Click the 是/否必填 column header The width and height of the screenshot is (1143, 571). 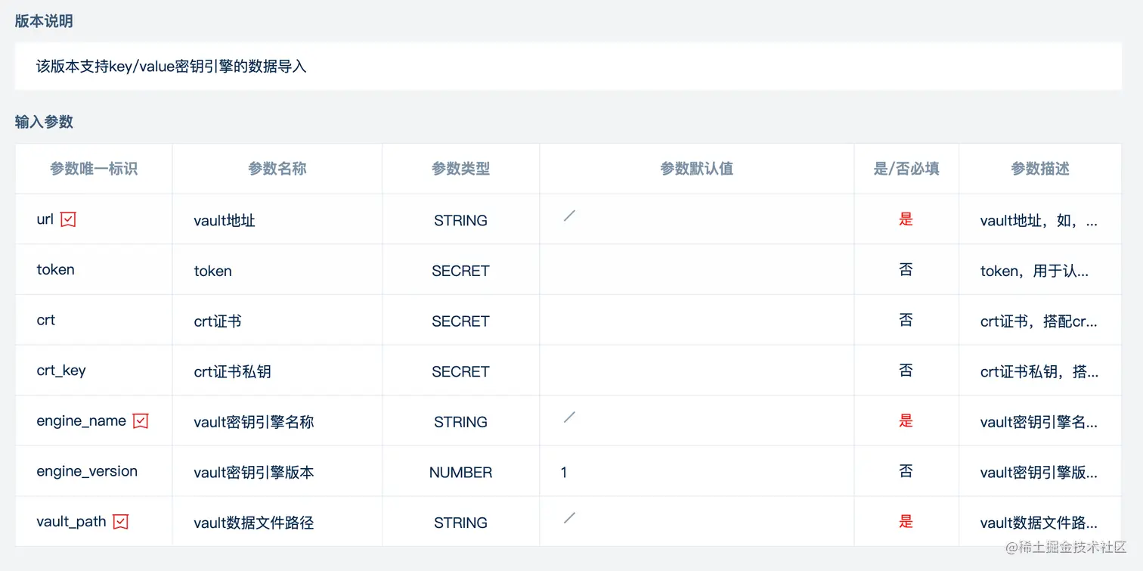point(906,169)
